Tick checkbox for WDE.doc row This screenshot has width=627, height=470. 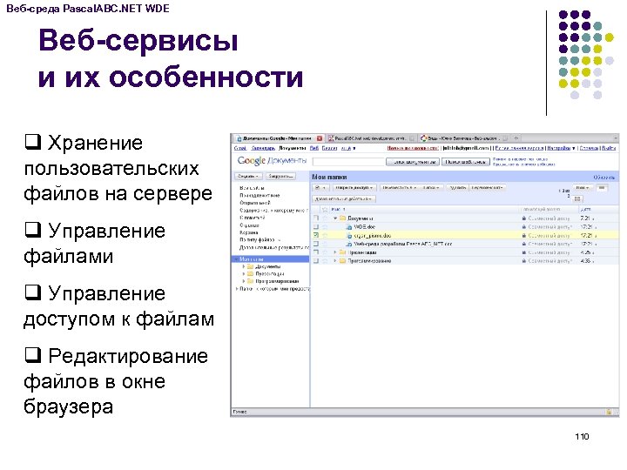click(x=316, y=227)
